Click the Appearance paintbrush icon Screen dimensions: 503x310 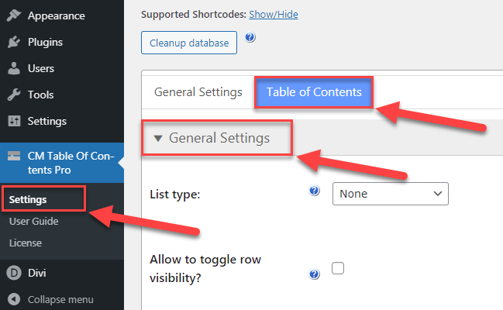tap(13, 15)
